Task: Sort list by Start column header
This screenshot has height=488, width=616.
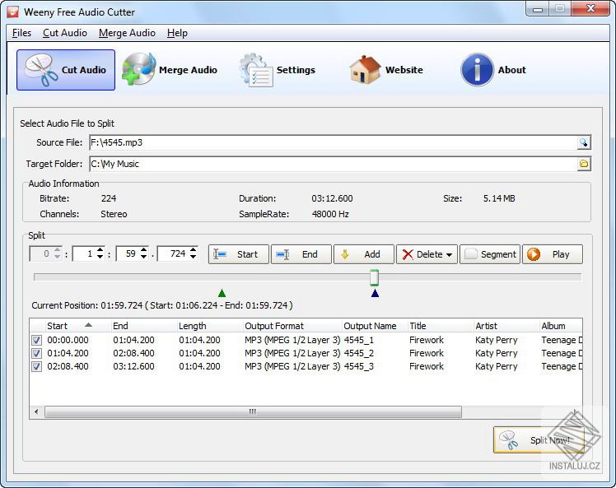Action: 77,326
